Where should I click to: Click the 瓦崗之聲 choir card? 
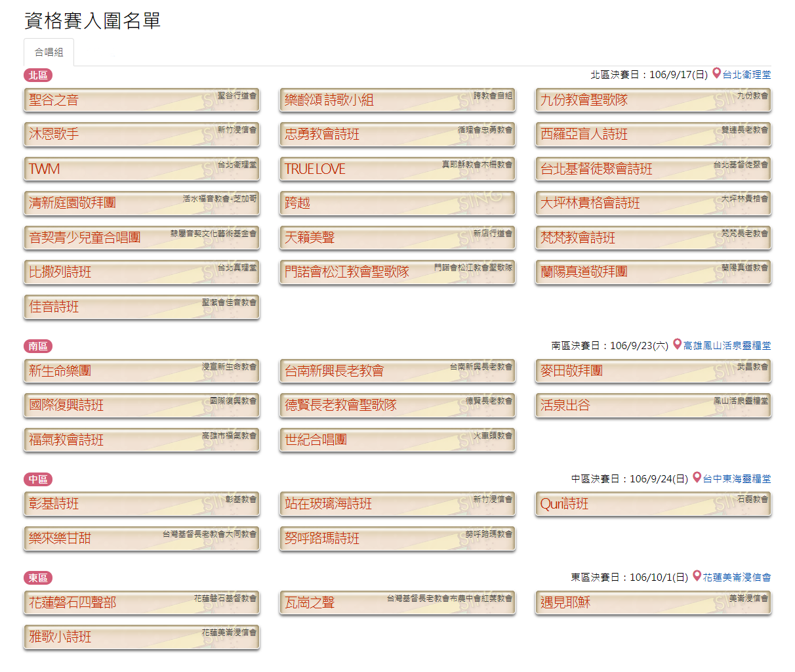397,603
